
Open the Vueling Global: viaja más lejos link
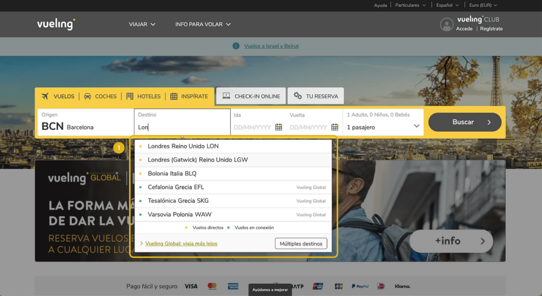[x=181, y=243]
